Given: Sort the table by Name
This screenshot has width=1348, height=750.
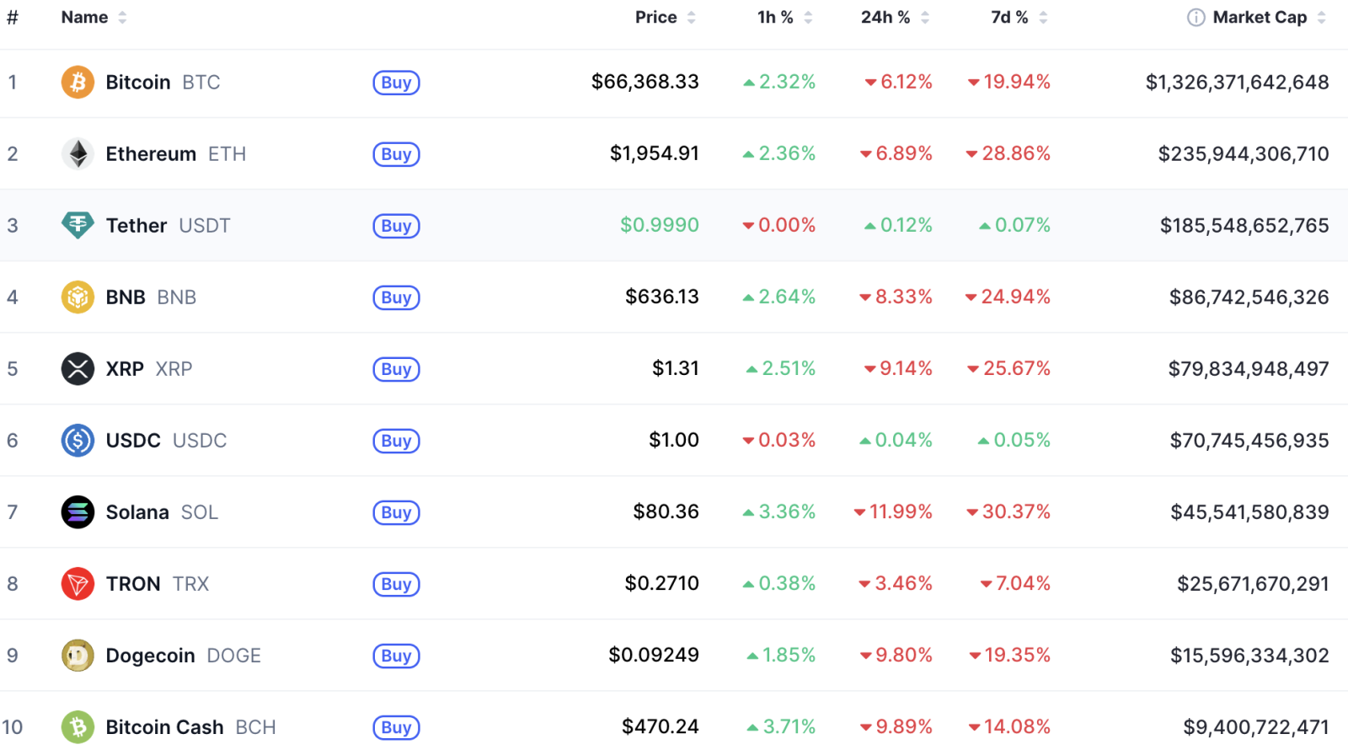Looking at the screenshot, I should coord(85,18).
